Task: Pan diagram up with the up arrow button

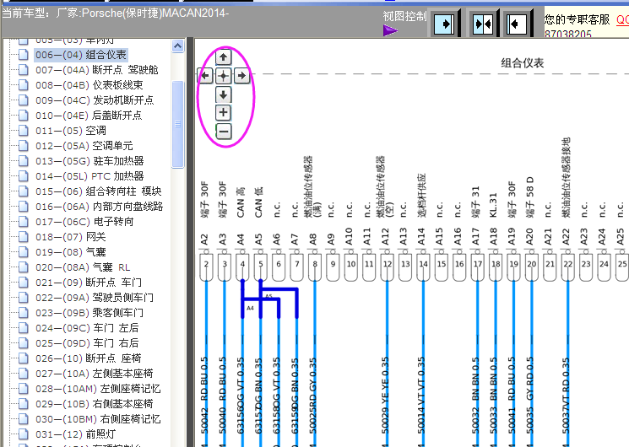Action: pyautogui.click(x=224, y=57)
